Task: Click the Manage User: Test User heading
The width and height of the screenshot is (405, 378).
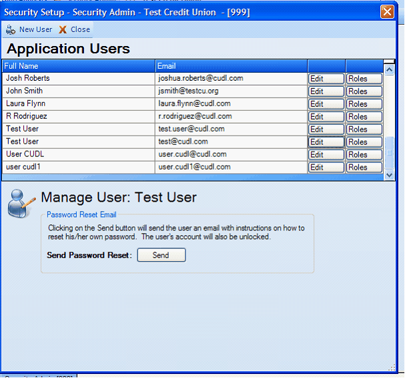Action: click(119, 198)
